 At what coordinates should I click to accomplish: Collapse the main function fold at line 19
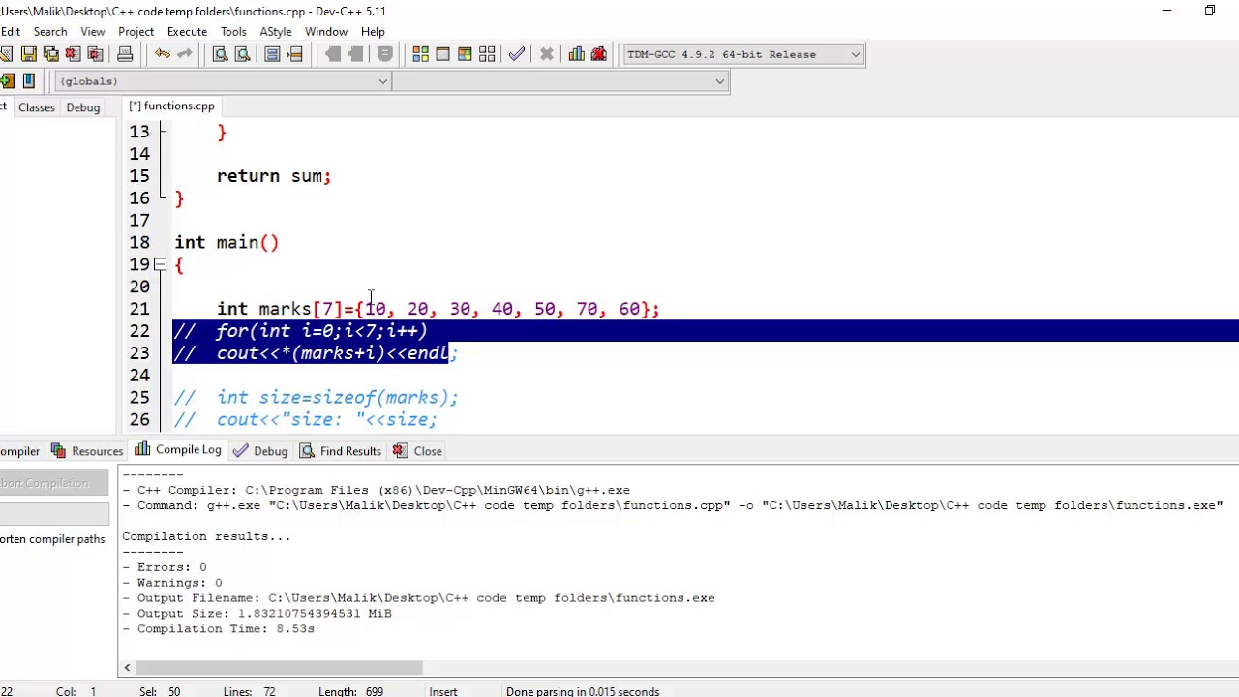[x=161, y=264]
